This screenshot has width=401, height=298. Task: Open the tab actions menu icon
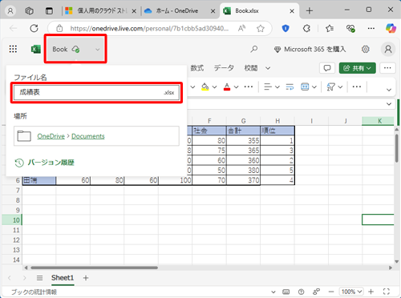click(x=49, y=11)
